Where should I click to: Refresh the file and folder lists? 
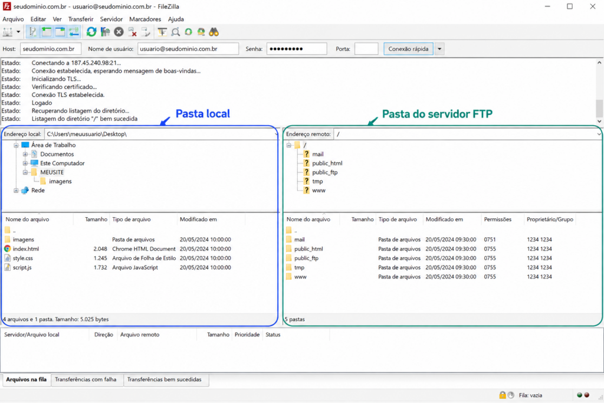coord(91,32)
